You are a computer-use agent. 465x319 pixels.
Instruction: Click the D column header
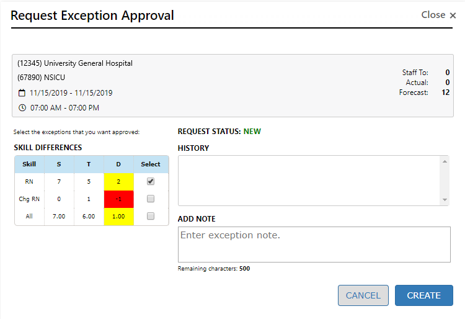click(118, 164)
